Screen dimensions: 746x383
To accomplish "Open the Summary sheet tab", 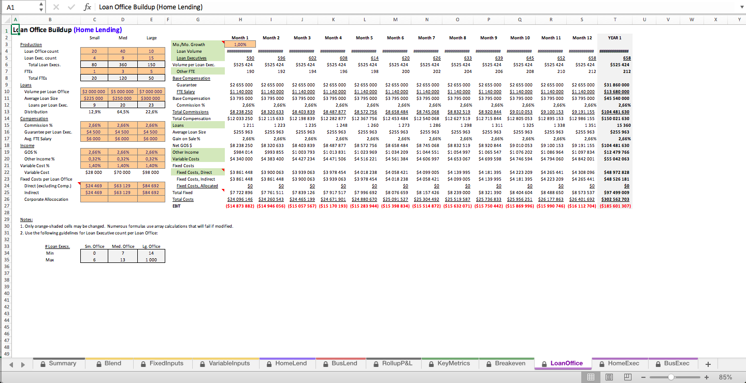I will tap(58, 363).
